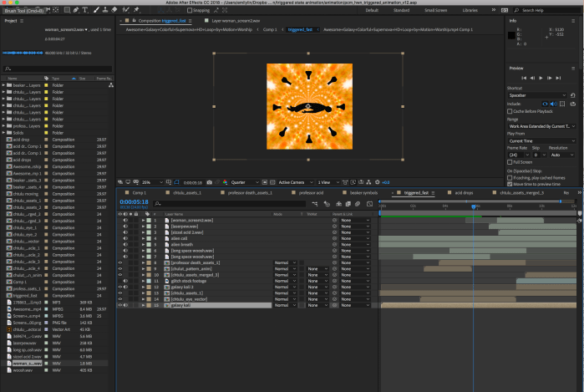The width and height of the screenshot is (584, 392).
Task: Select the Pen tool
Action: [x=76, y=10]
